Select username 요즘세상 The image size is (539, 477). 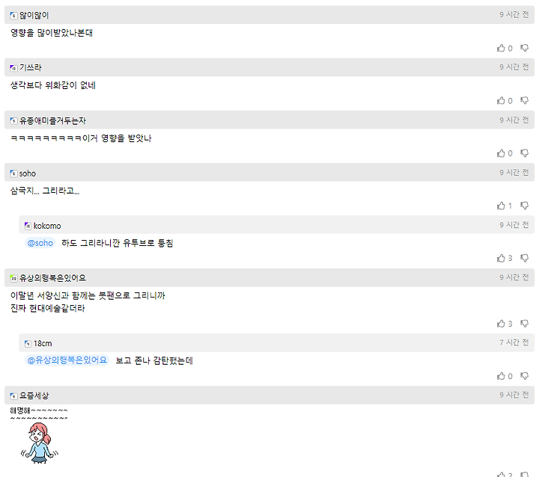coord(34,396)
